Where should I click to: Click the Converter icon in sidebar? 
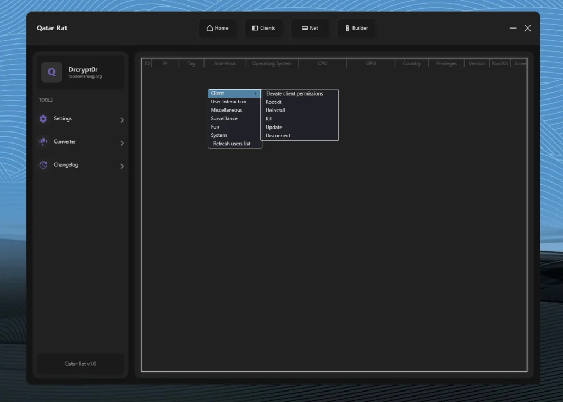pyautogui.click(x=43, y=142)
